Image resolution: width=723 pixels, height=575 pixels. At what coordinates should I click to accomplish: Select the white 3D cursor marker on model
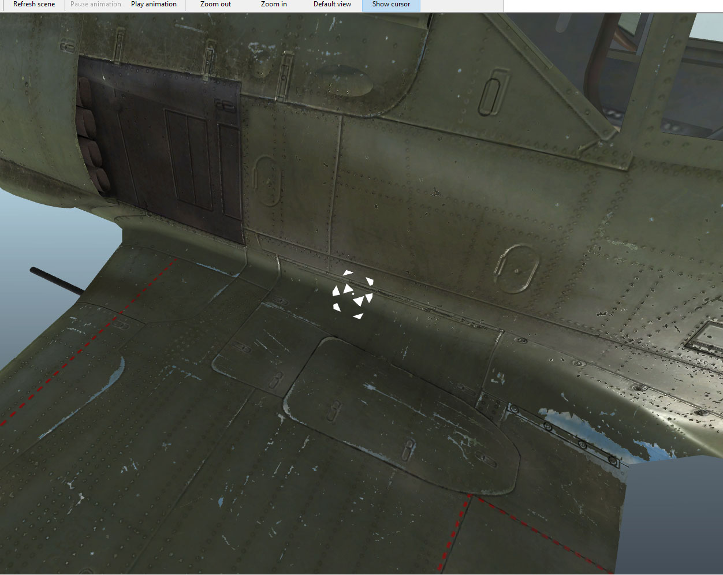pyautogui.click(x=353, y=294)
